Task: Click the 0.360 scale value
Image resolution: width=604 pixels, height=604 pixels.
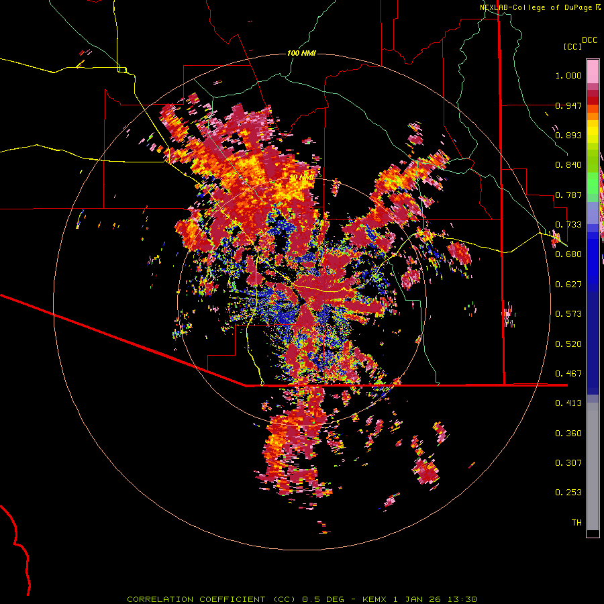Action: [568, 434]
